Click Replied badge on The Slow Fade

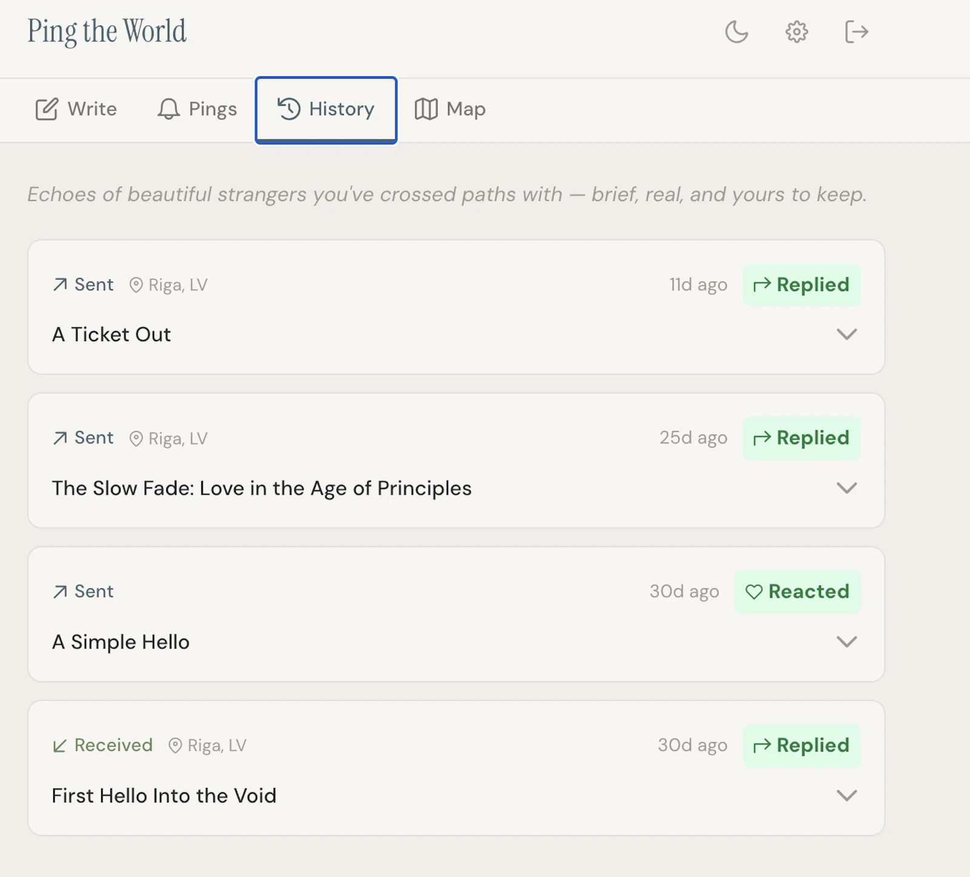(x=801, y=438)
